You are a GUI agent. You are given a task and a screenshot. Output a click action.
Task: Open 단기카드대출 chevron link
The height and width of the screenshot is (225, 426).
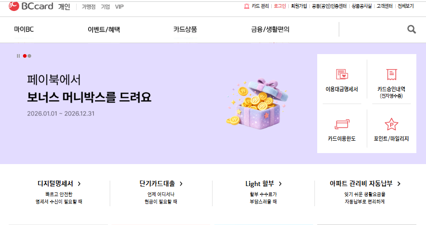181,184
